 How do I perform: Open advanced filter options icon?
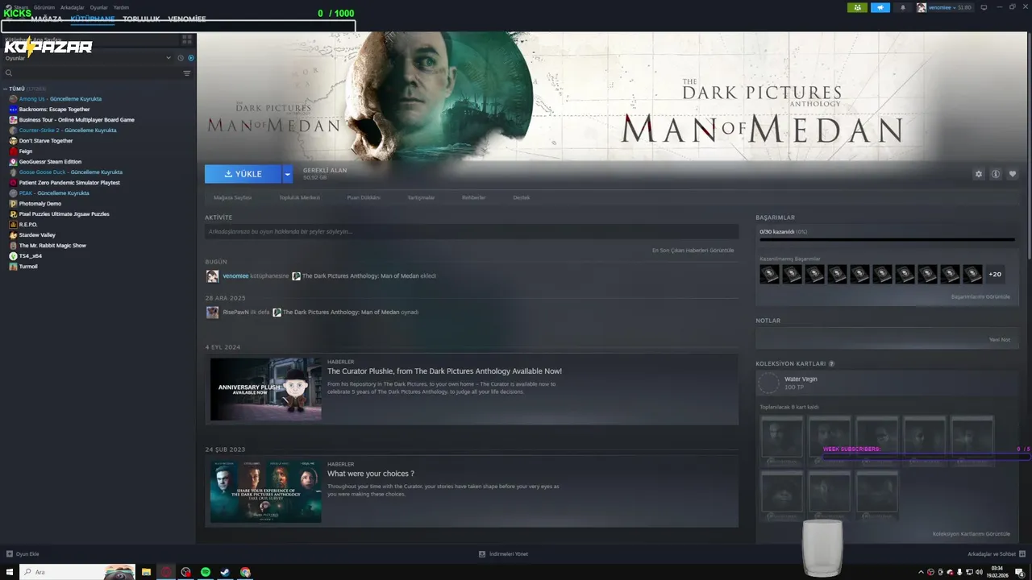pos(187,73)
